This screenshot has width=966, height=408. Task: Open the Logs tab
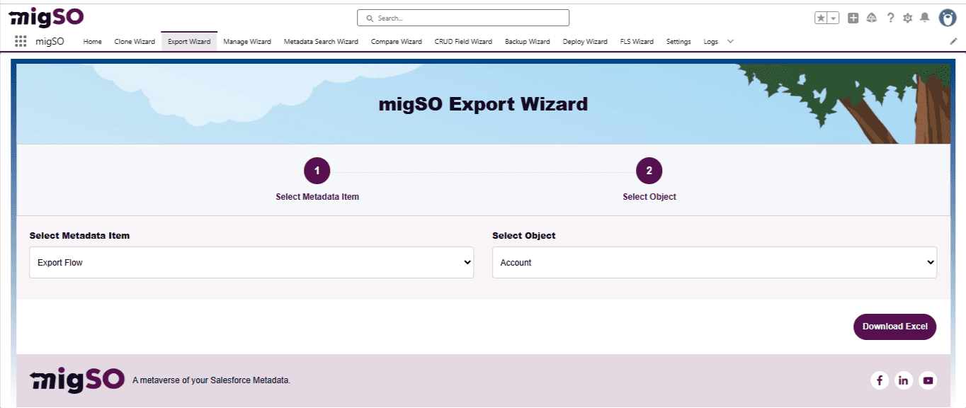coord(711,42)
